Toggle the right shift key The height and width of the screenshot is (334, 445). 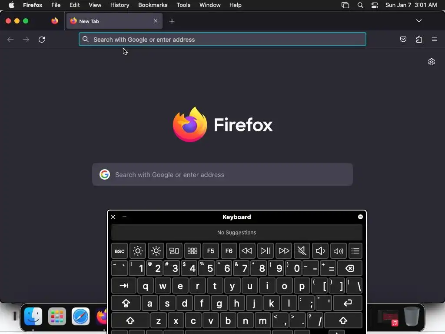[x=343, y=321]
